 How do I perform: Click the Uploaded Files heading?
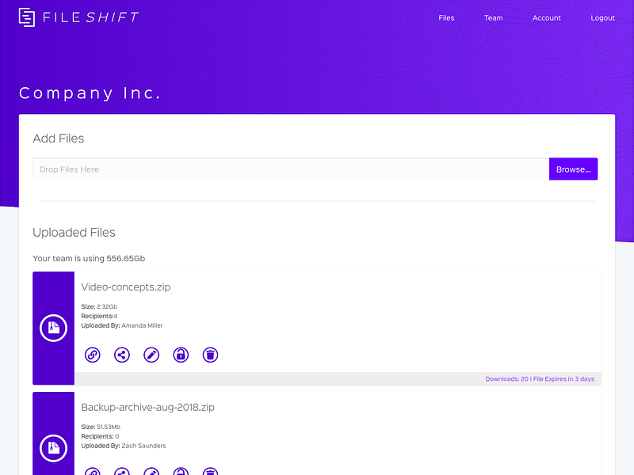74,233
